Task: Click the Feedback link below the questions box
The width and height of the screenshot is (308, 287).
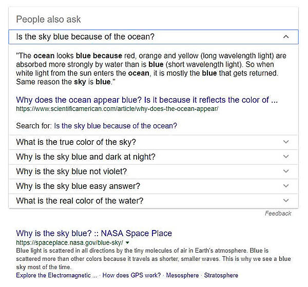Action: click(278, 214)
